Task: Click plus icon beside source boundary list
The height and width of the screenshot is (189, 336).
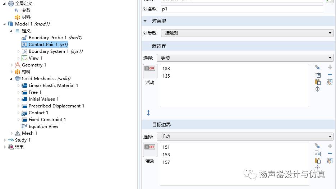Action: [x=330, y=68]
